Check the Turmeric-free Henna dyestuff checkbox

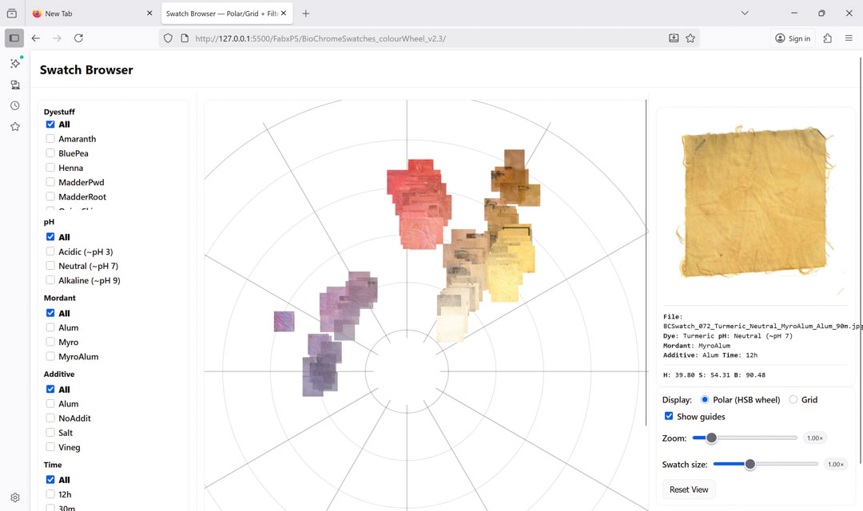[50, 168]
